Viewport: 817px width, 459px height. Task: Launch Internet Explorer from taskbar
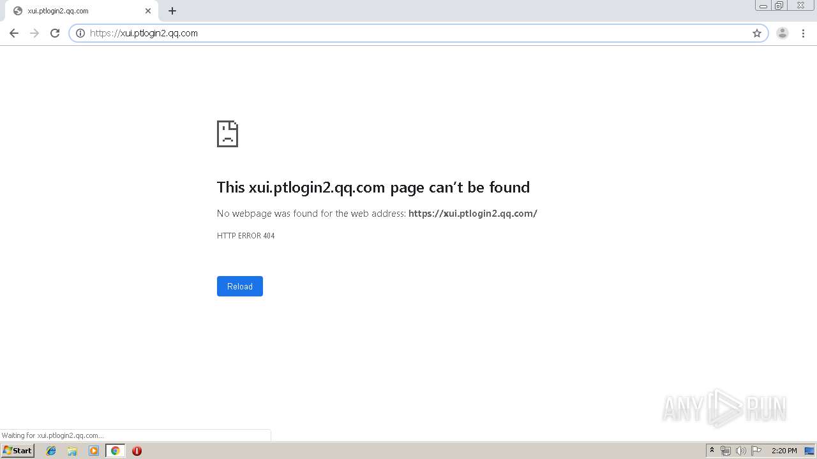51,451
